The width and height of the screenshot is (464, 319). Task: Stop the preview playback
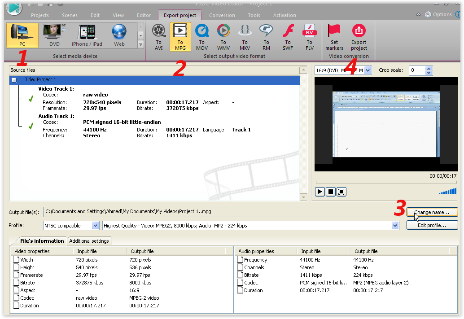pyautogui.click(x=331, y=192)
